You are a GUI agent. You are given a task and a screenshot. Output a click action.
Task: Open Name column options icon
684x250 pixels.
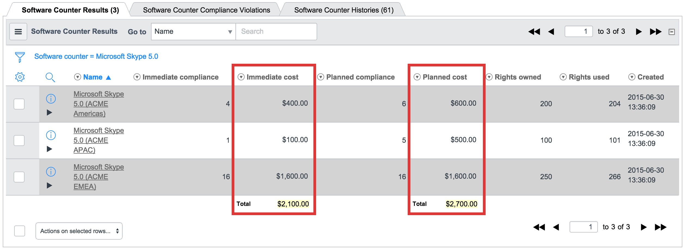78,77
